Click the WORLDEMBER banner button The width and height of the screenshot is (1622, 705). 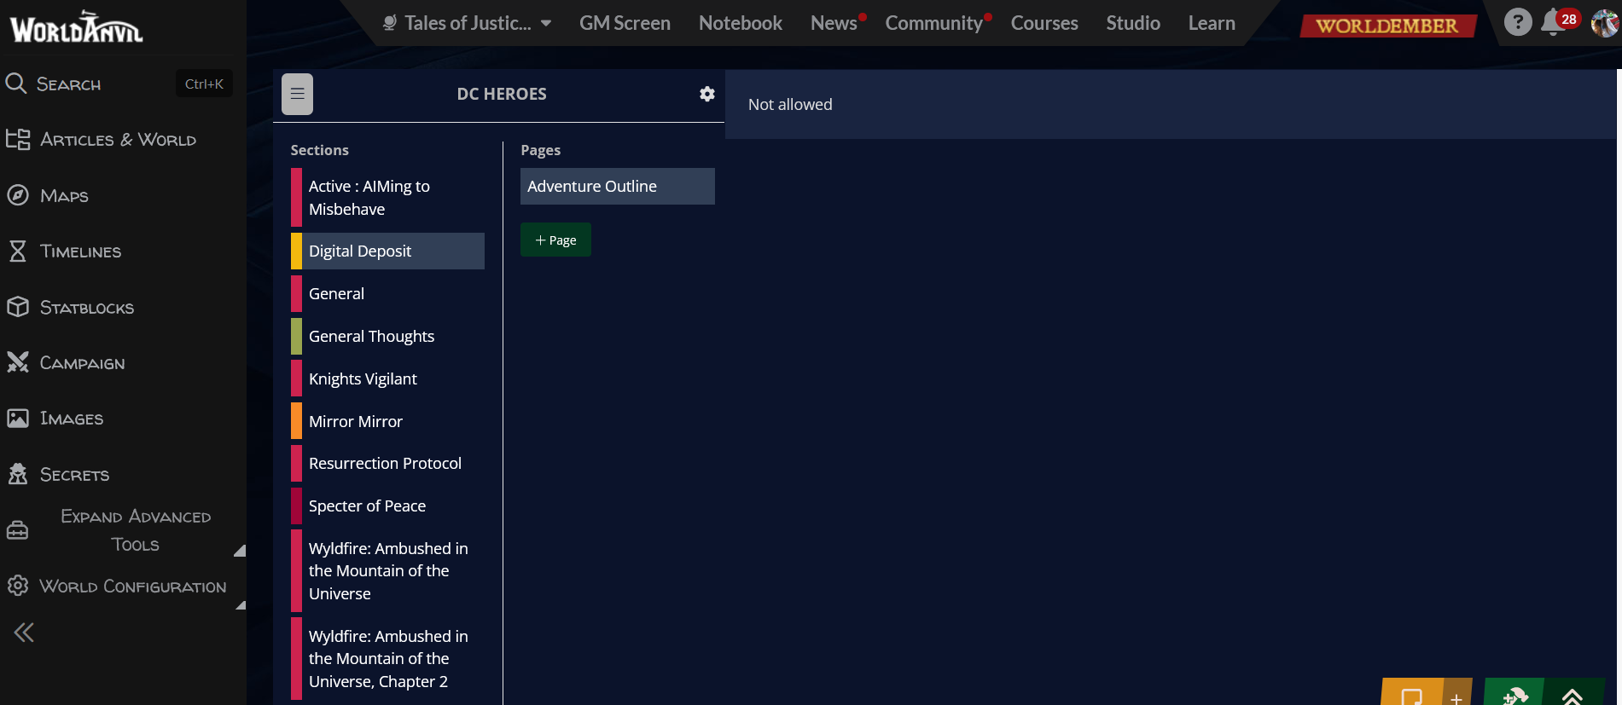tap(1387, 26)
